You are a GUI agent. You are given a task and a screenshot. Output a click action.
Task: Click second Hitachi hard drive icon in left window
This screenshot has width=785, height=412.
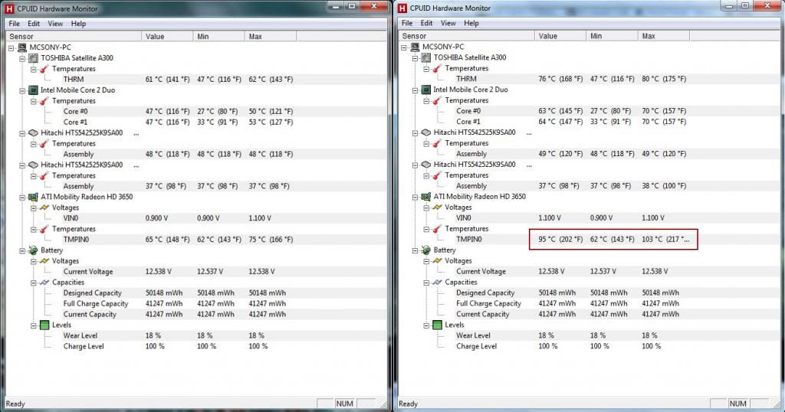coord(33,165)
